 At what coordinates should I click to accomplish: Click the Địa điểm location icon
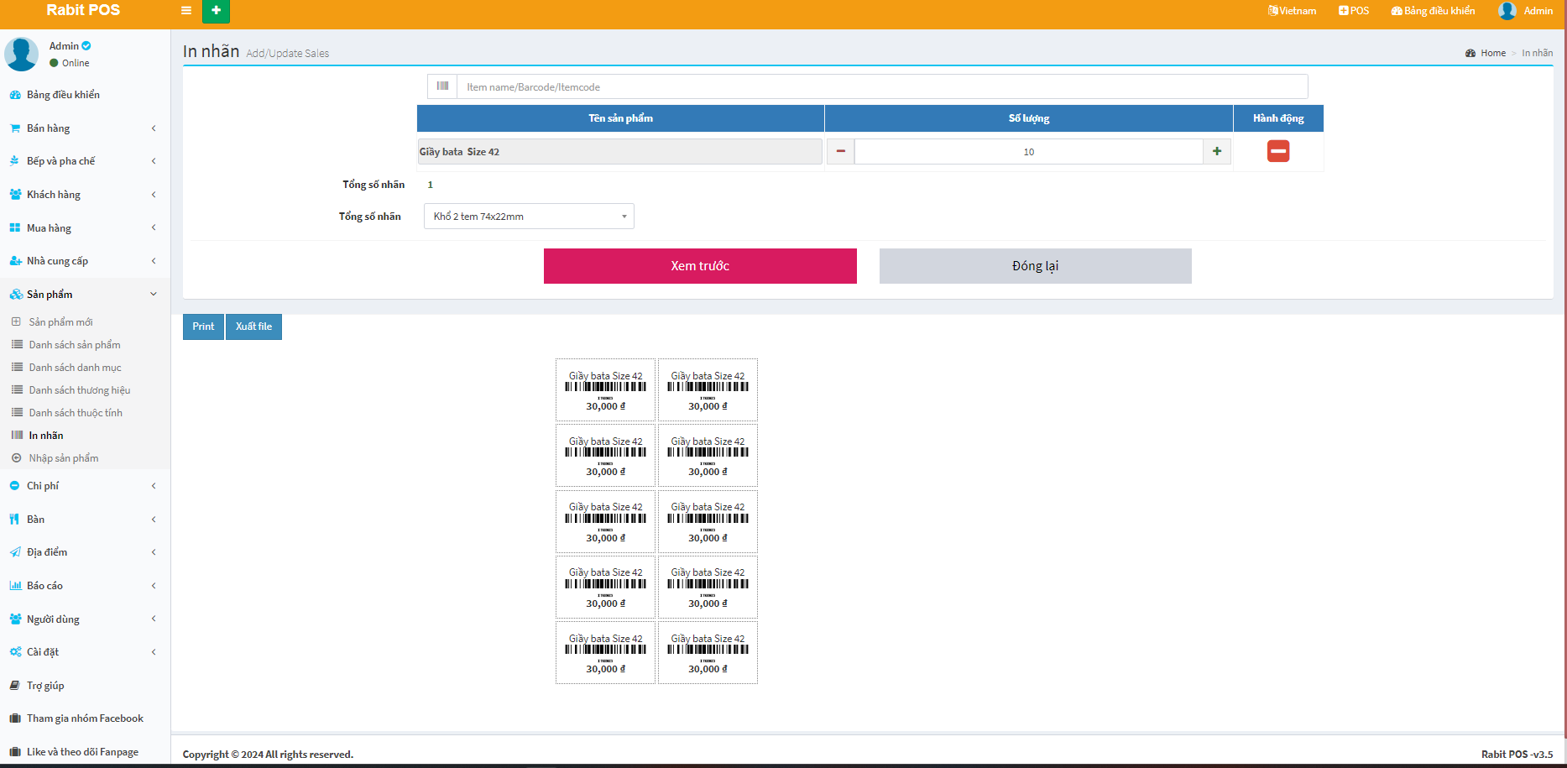[x=15, y=552]
